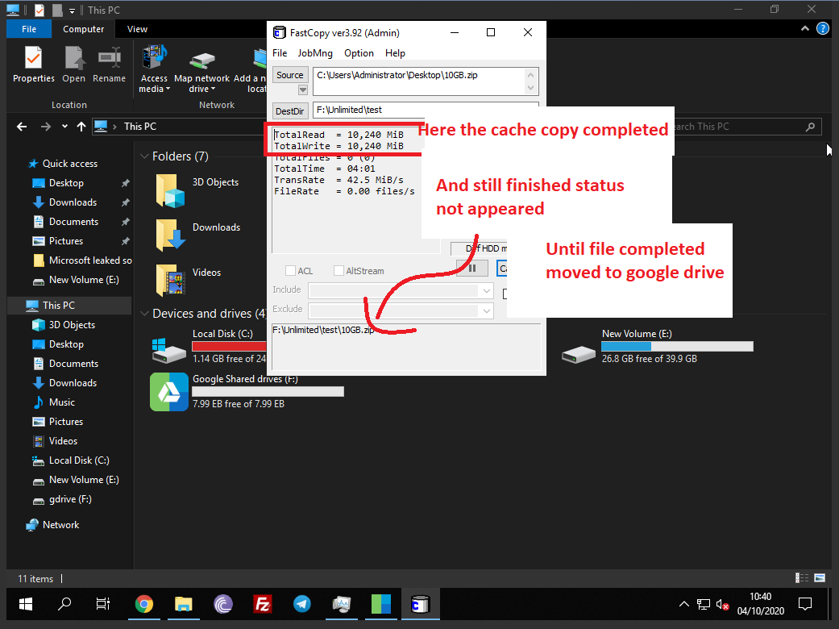Click the Source button in FastCopy
This screenshot has width=839, height=629.
tap(290, 75)
